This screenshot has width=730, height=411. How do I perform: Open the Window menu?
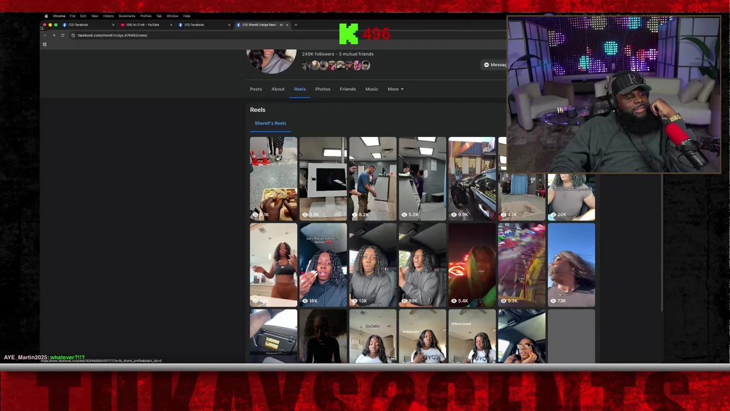click(172, 16)
